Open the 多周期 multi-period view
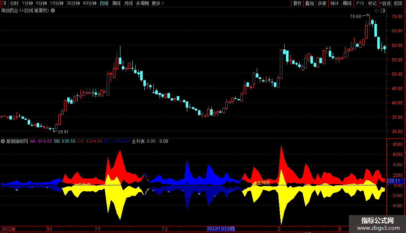Screen dimensions: 406x233 142,3
